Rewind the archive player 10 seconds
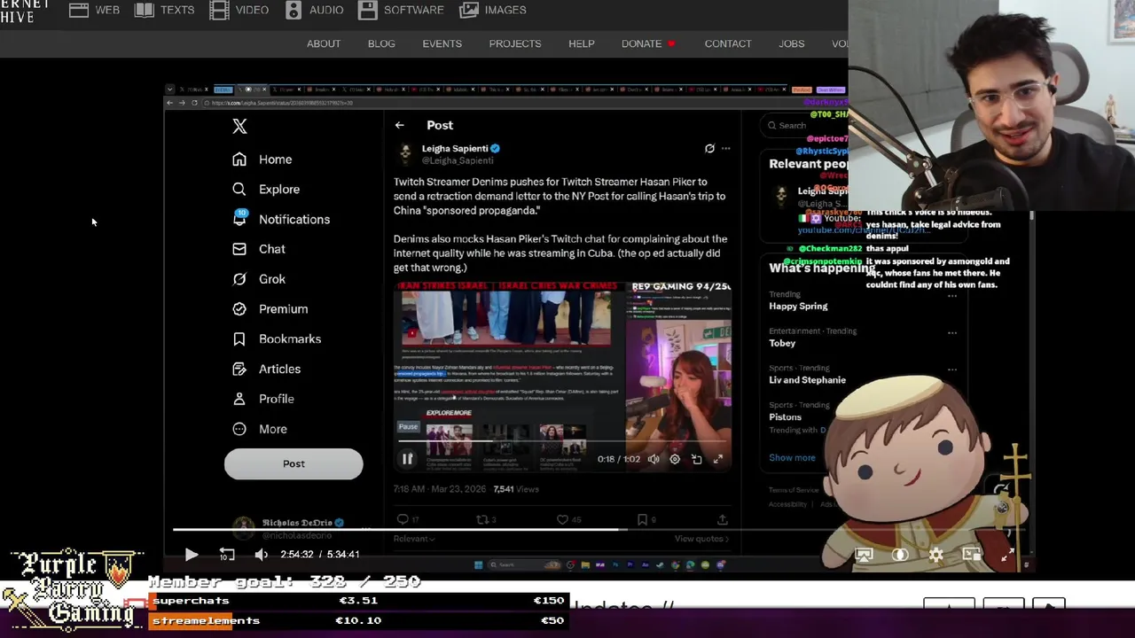Screen dimensions: 1135x638 227,555
